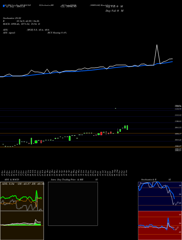Click the empty intraday trading price chart box

coord(73,204)
